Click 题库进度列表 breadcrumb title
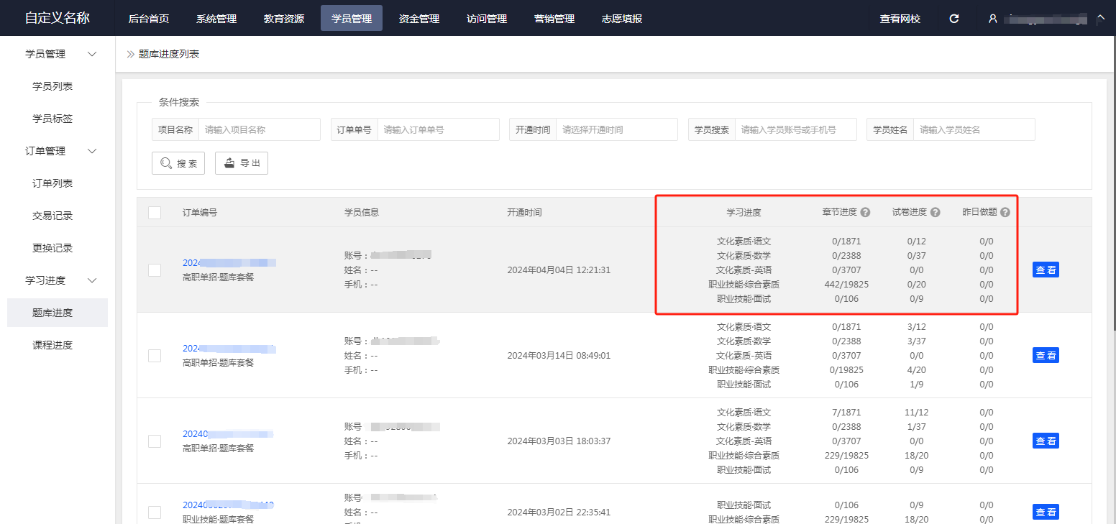Viewport: 1116px width, 524px height. point(169,54)
